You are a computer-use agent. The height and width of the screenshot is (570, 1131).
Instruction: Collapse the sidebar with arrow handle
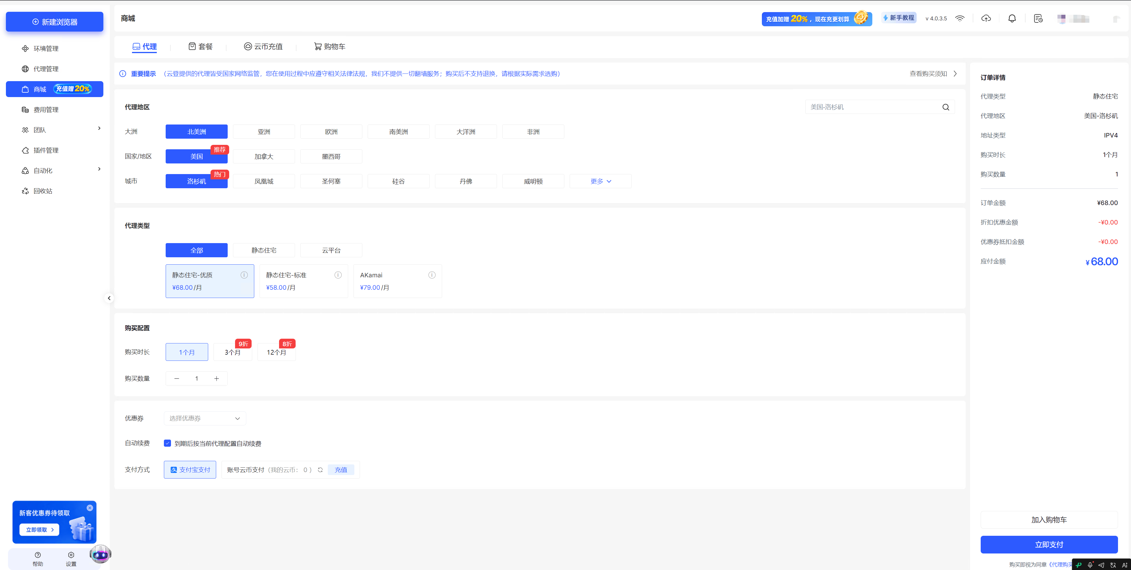point(109,298)
